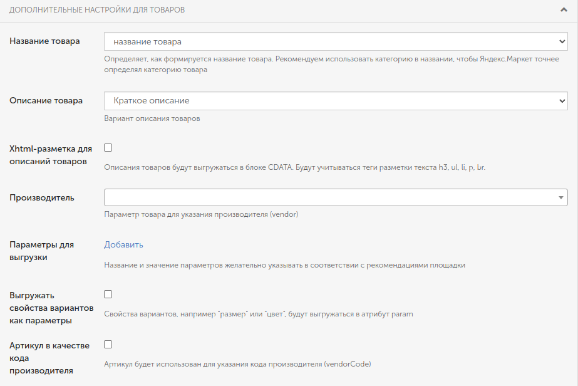Open the empty Производитель combo box
The width and height of the screenshot is (578, 386).
(x=336, y=197)
